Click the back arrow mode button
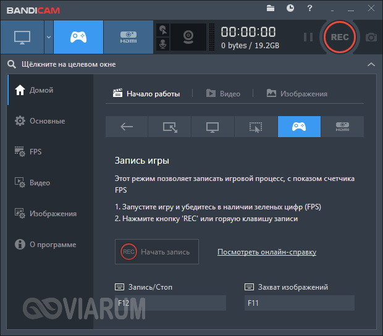The width and height of the screenshot is (383, 336). point(127,127)
